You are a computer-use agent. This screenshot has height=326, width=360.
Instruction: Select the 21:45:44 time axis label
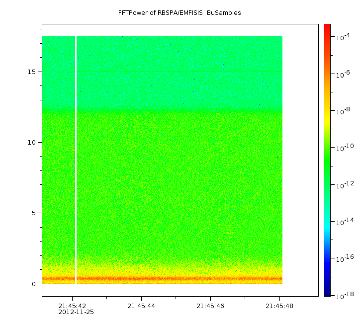[141, 306]
